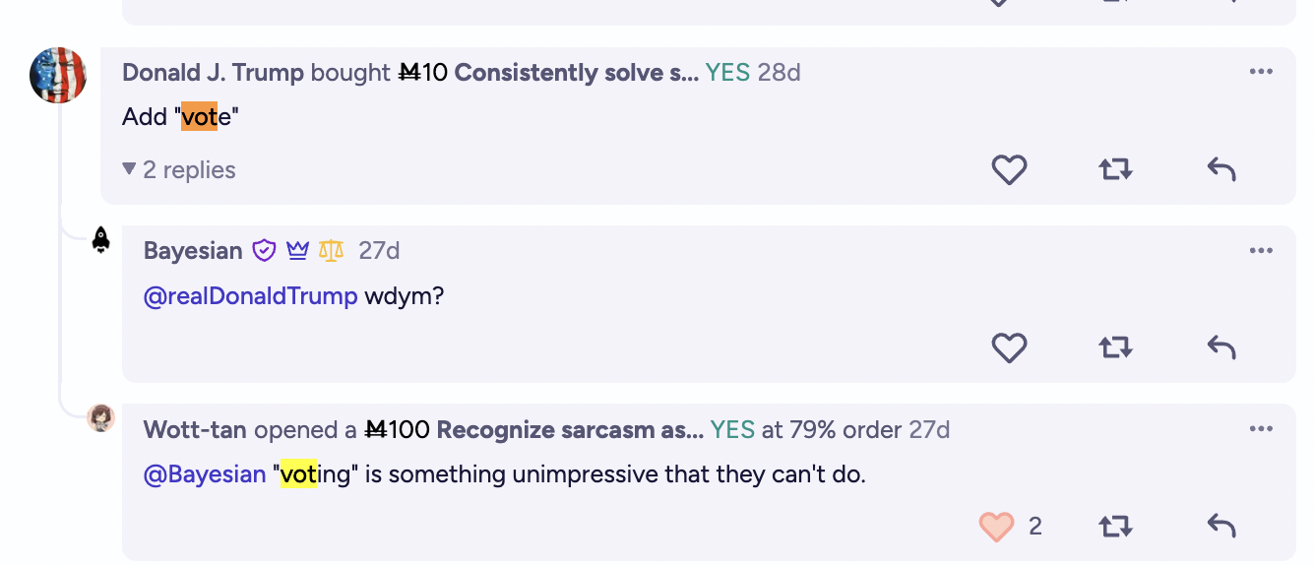
Task: Collapse the "2 replies" thread
Action: click(x=179, y=170)
